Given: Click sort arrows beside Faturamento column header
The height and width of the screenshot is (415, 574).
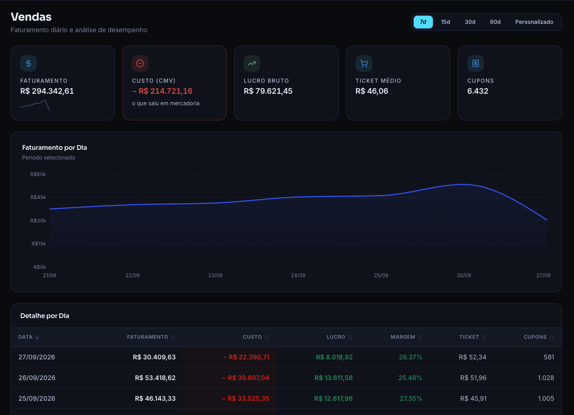Looking at the screenshot, I should coord(173,337).
